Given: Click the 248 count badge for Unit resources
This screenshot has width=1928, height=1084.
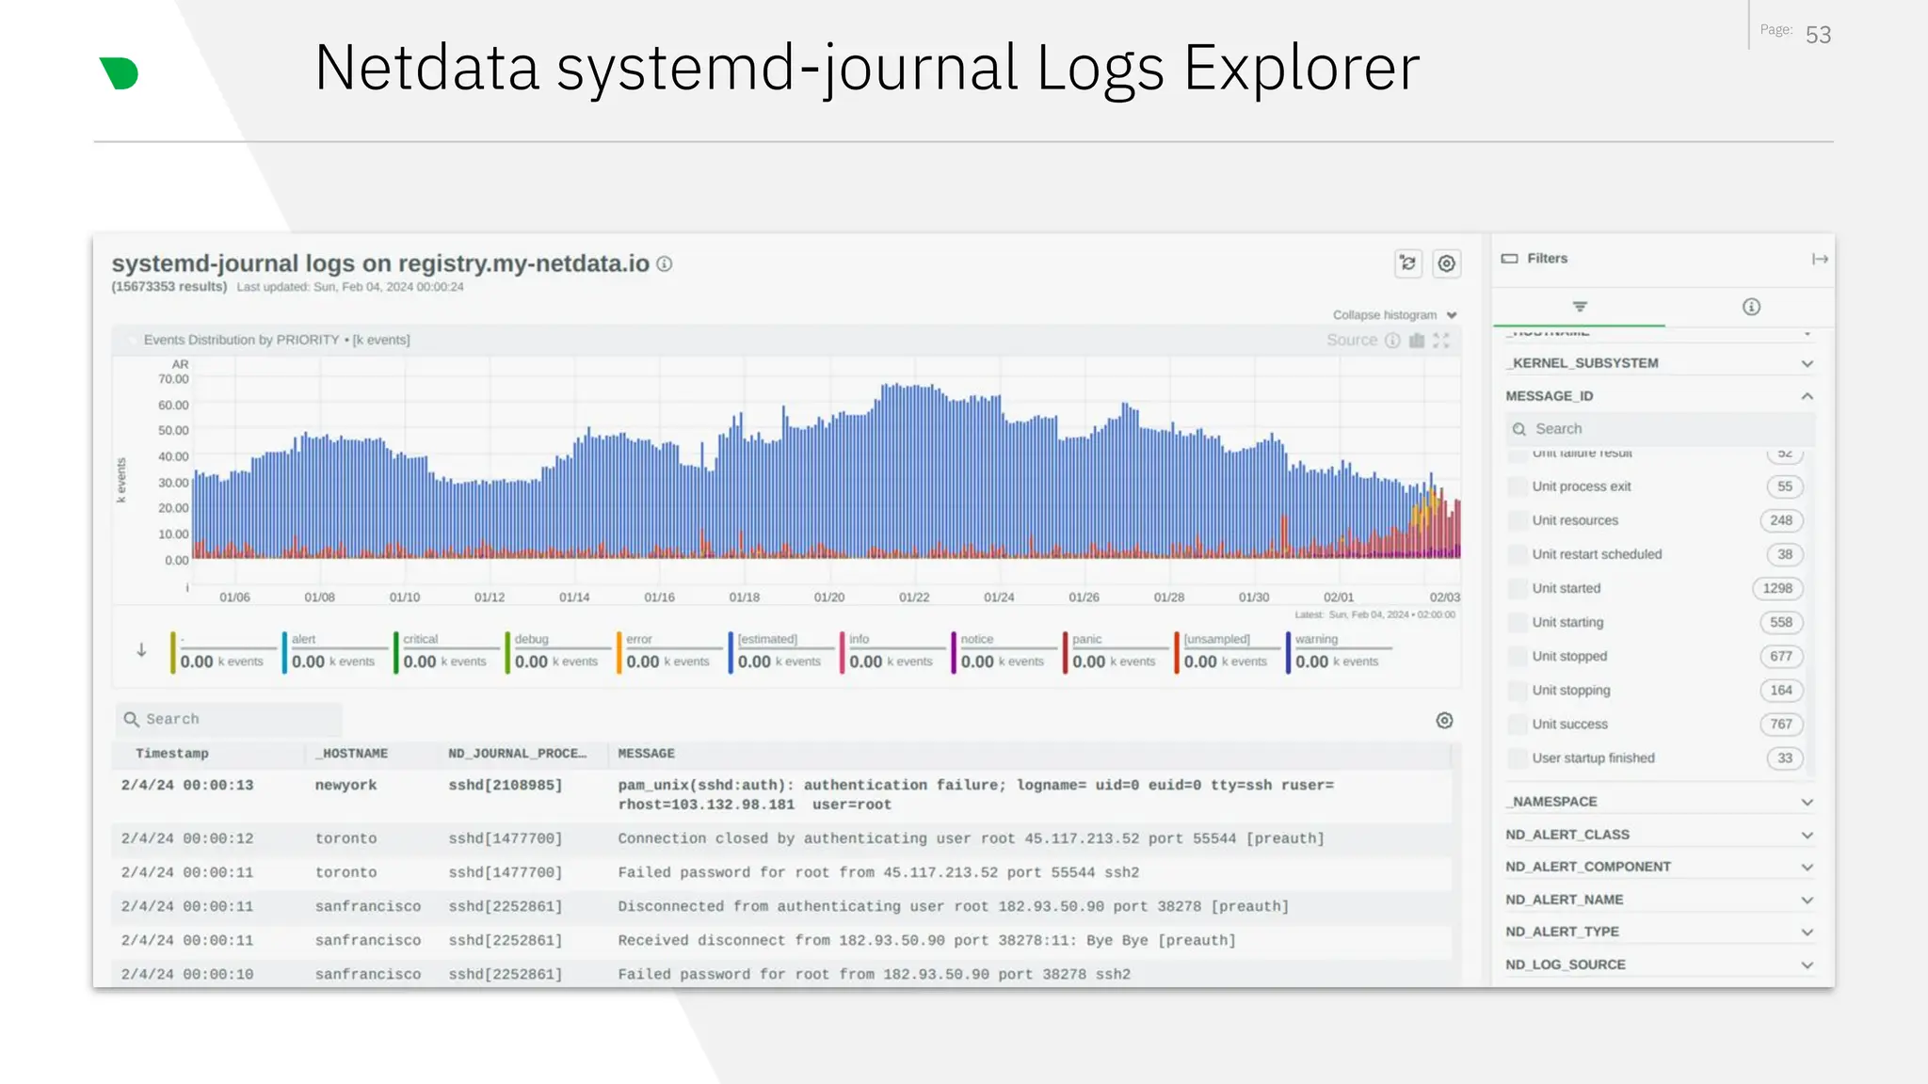Looking at the screenshot, I should tap(1781, 520).
